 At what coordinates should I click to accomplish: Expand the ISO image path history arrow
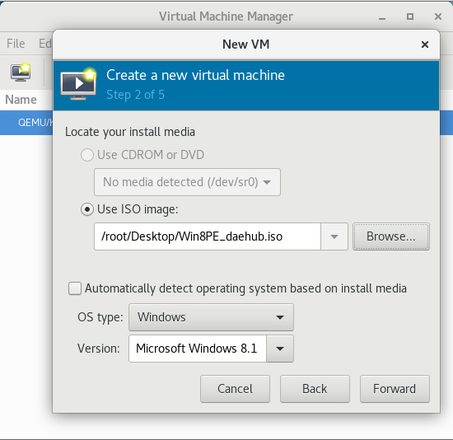point(334,236)
